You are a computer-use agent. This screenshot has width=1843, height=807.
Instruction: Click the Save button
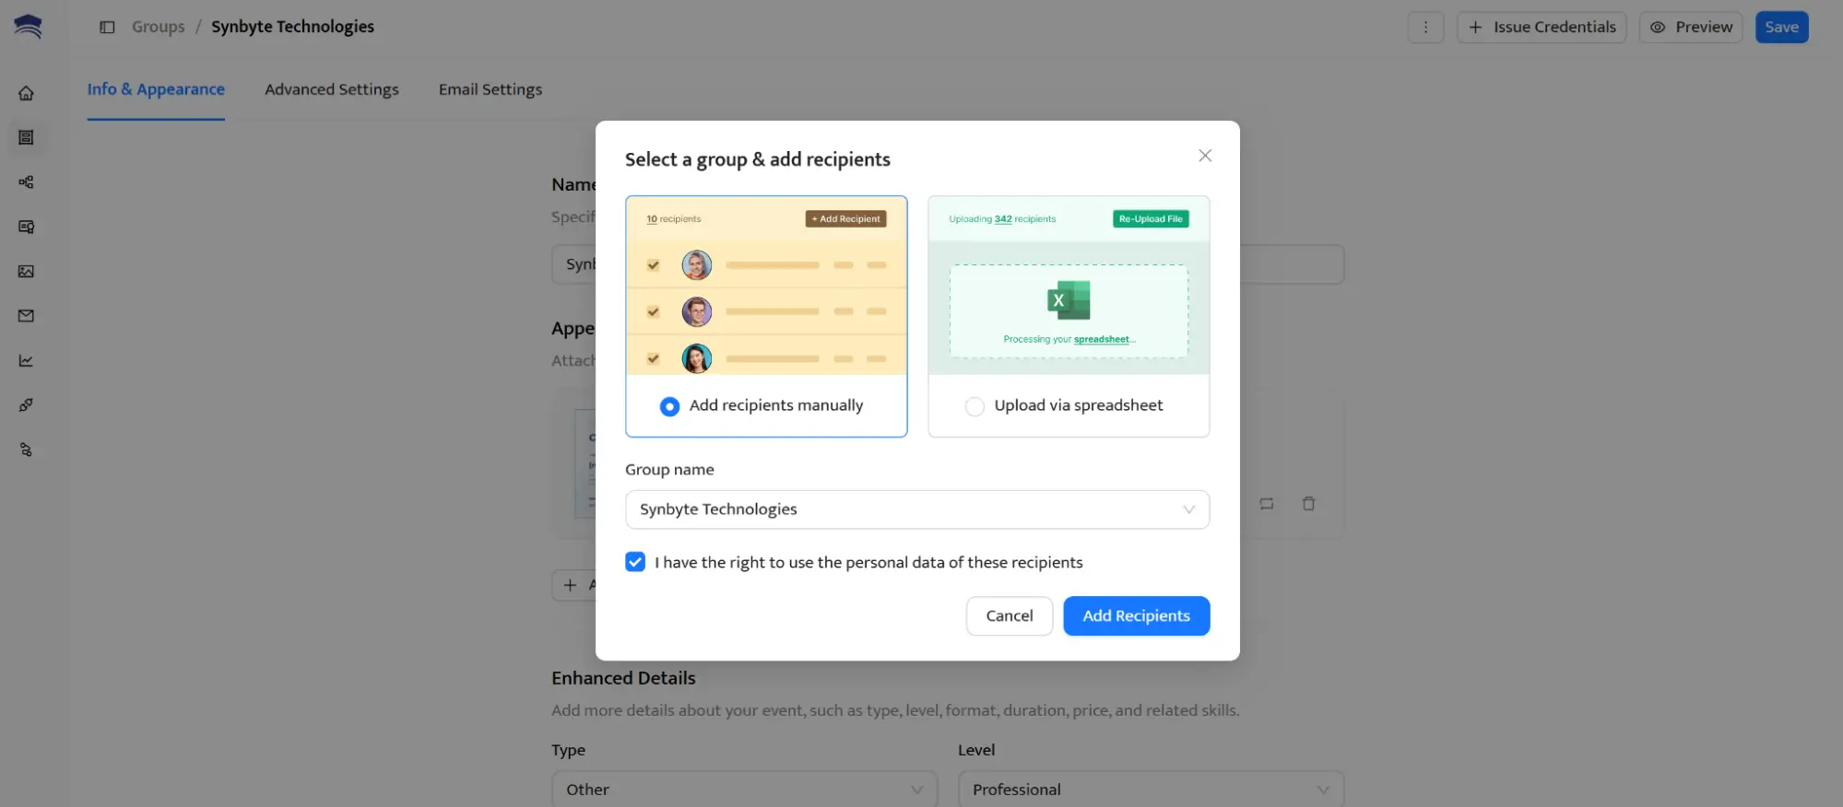(x=1782, y=27)
